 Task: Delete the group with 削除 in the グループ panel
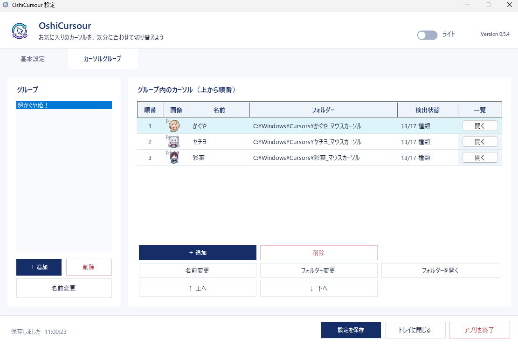[89, 267]
